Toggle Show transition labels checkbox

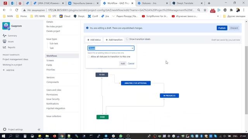pyautogui.click(x=127, y=39)
